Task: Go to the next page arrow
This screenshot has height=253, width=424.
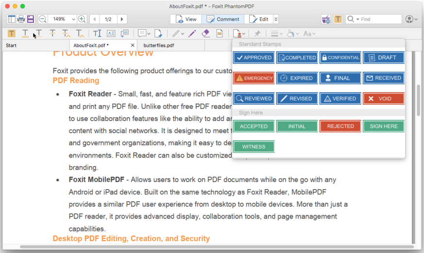Action: pyautogui.click(x=122, y=19)
